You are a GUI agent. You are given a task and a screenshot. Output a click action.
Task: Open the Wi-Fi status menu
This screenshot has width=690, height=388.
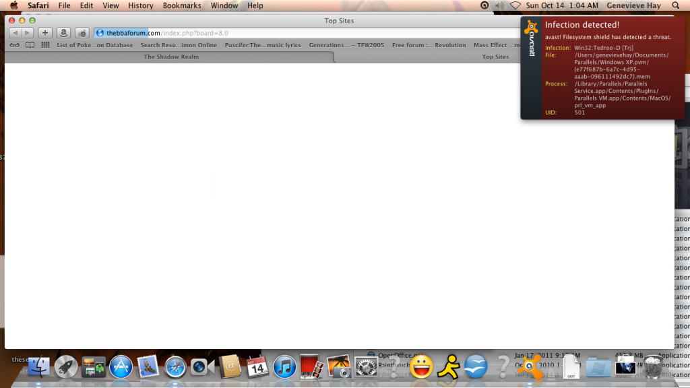point(515,5)
